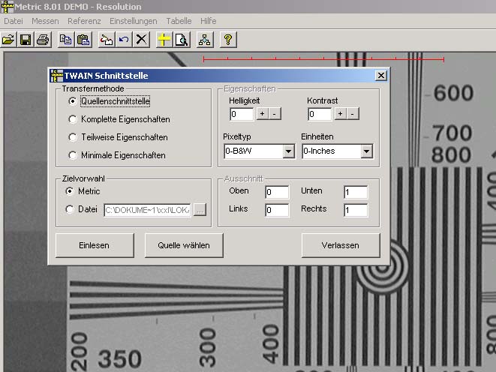Paste using the clipboard toolbar icon
Viewport: 496px width, 372px height.
(x=83, y=40)
